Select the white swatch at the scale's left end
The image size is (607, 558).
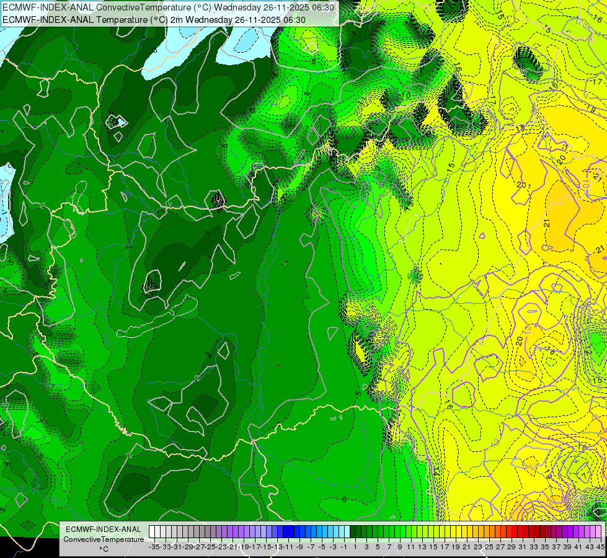pos(152,531)
